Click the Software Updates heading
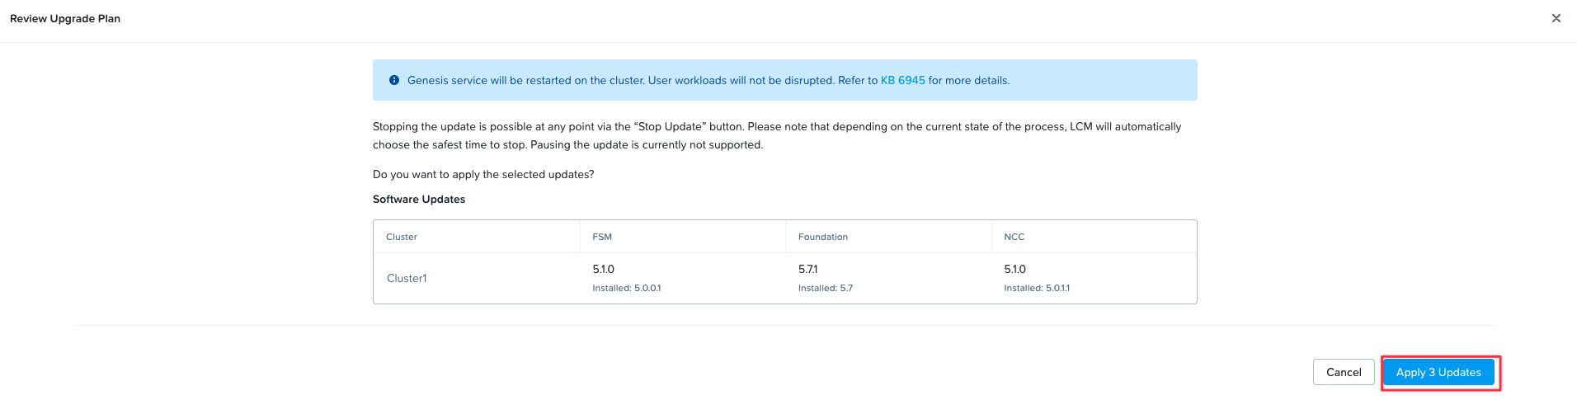The image size is (1577, 419). [419, 199]
